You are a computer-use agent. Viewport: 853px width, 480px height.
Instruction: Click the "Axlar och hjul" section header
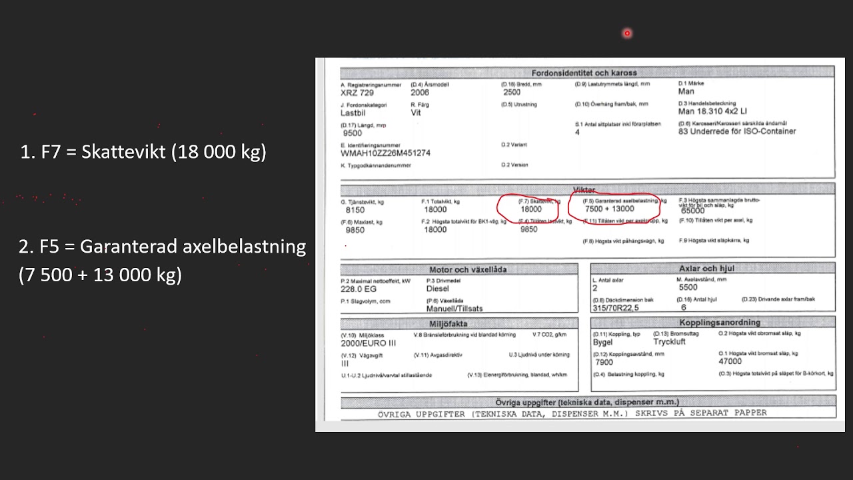706,269
